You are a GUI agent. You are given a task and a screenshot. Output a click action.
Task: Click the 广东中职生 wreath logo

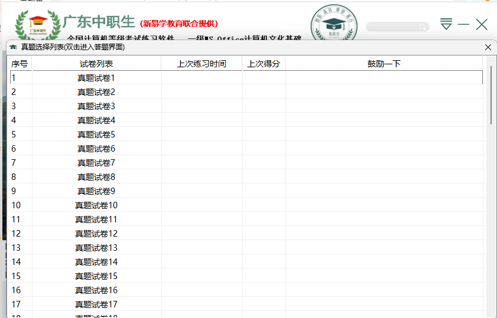(x=38, y=25)
